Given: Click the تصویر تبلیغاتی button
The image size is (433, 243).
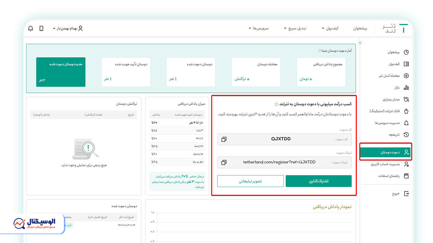Looking at the screenshot, I should (x=250, y=181).
